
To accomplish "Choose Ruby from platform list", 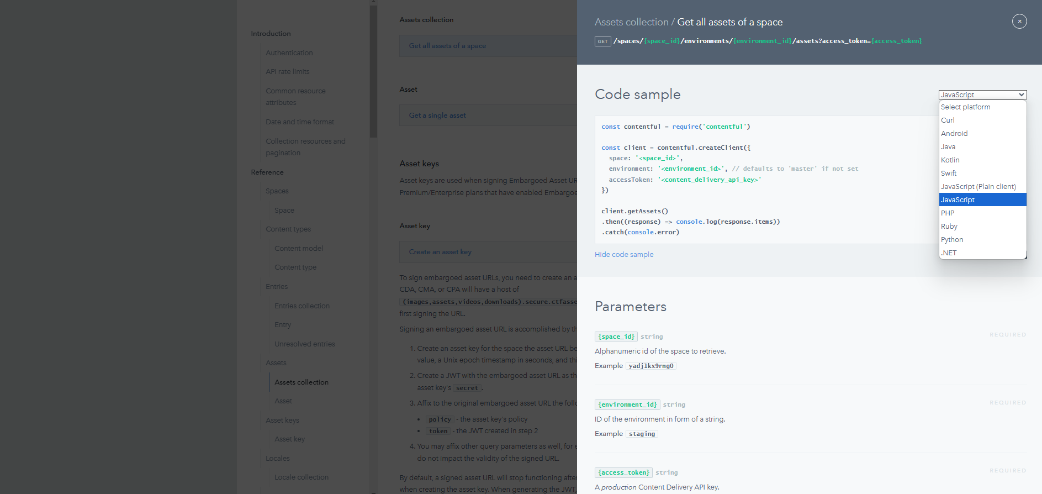I will (x=982, y=226).
